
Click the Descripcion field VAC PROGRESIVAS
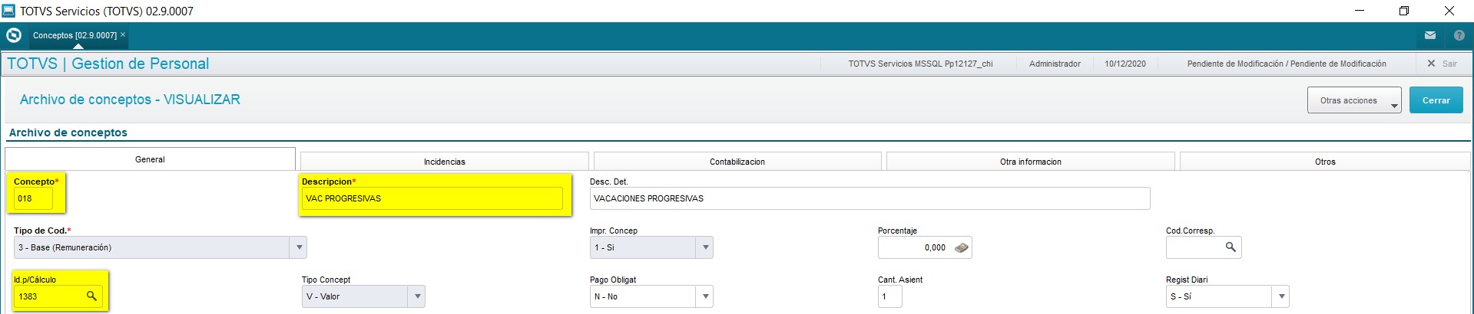(432, 198)
